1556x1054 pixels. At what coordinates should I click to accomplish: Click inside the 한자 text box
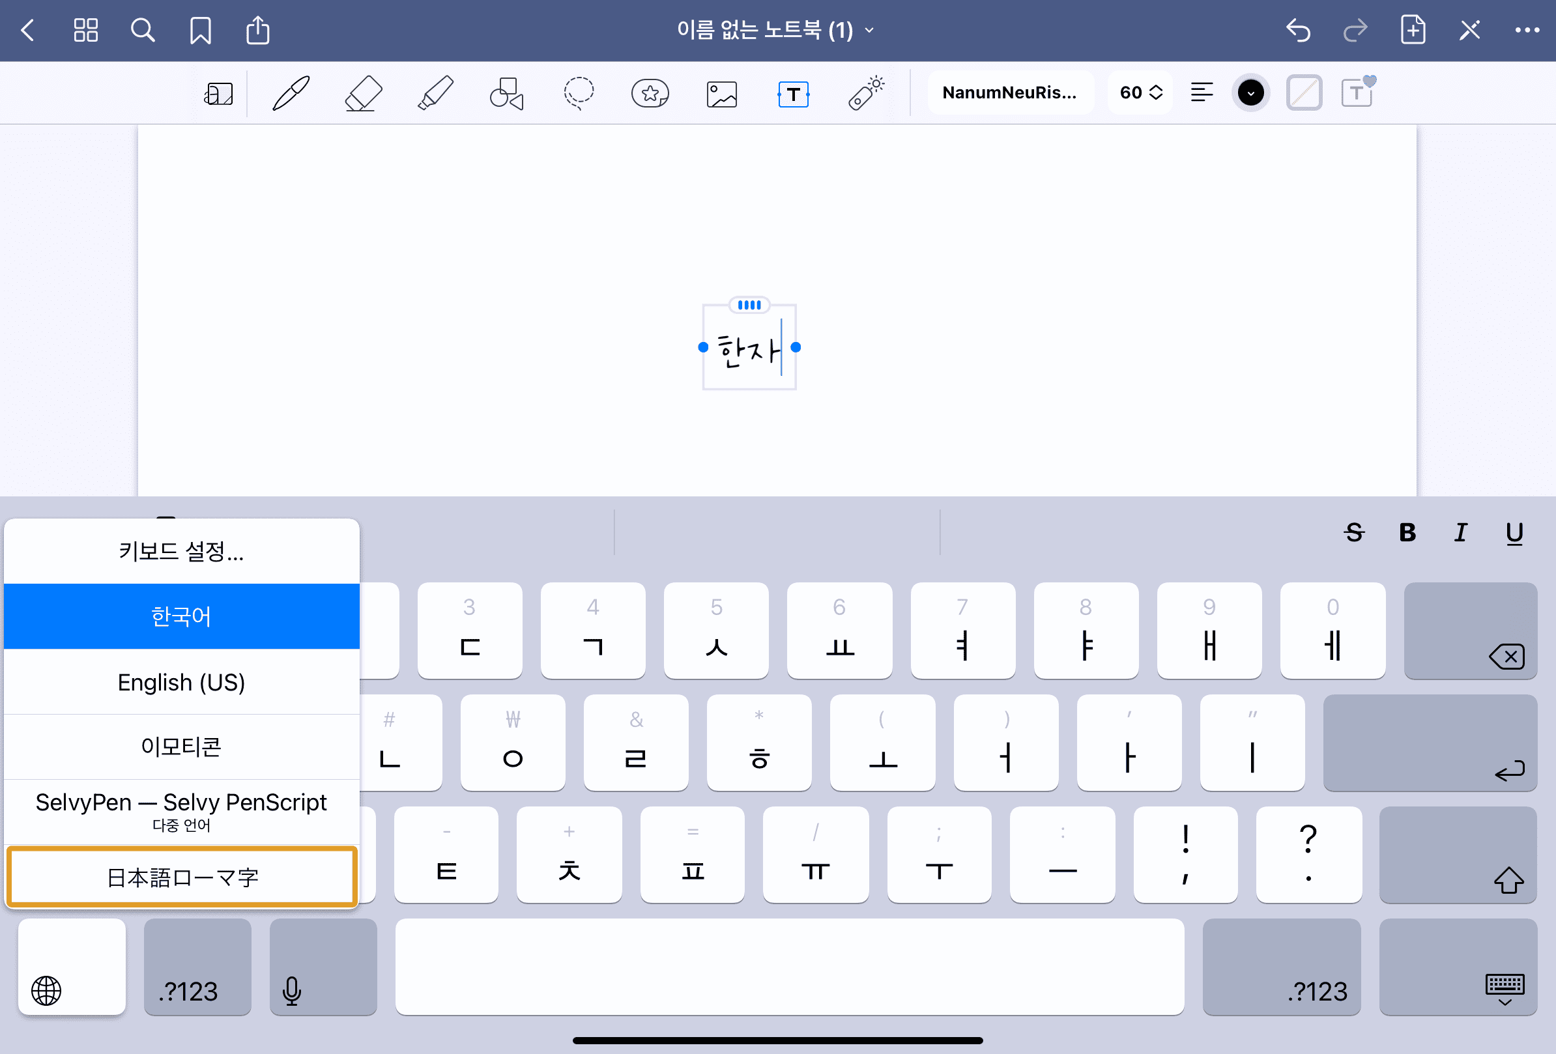tap(748, 350)
